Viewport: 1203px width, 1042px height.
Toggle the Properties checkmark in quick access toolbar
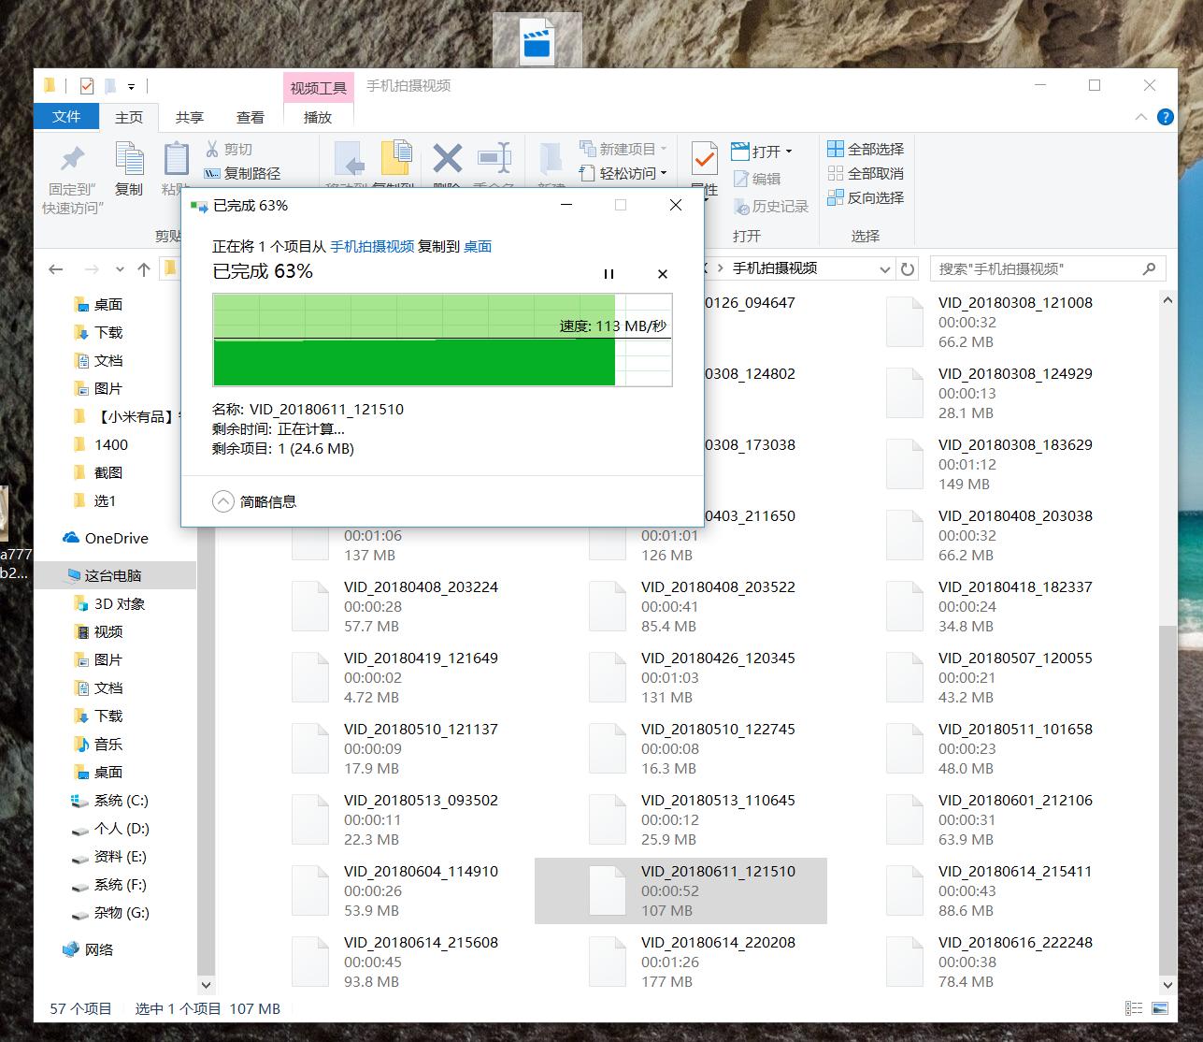87,86
